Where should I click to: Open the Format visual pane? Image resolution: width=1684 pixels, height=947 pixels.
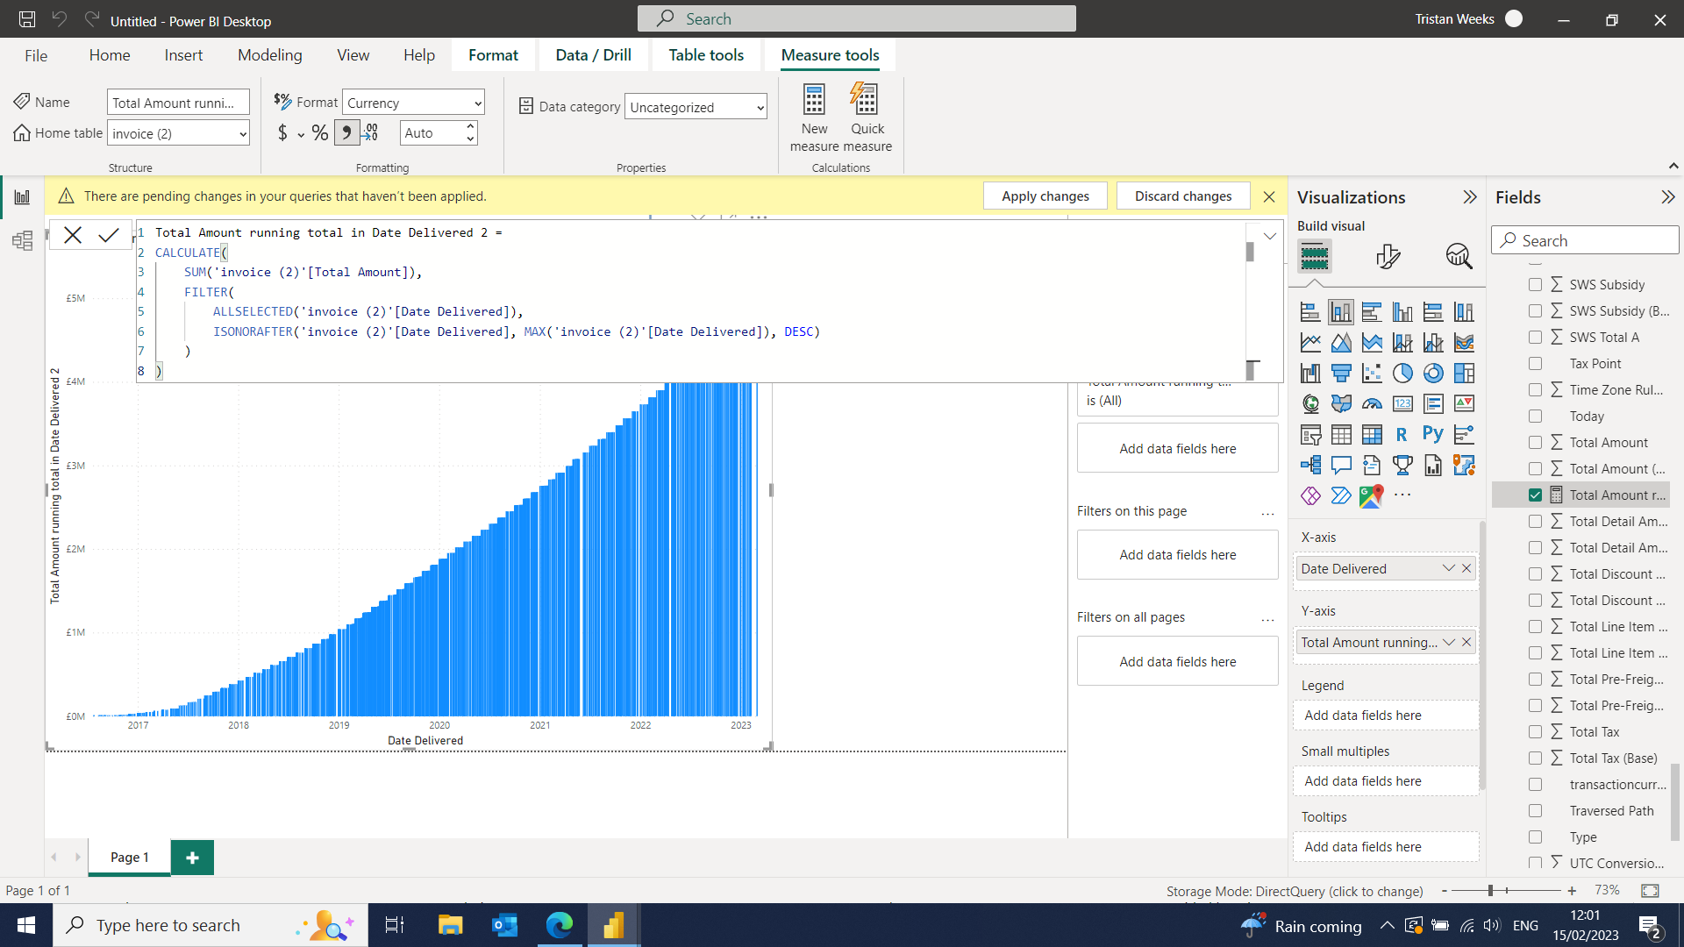click(x=1388, y=257)
